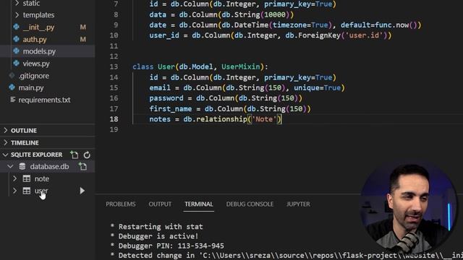Switch to the DEBUG CONSOLE tab

pos(250,204)
